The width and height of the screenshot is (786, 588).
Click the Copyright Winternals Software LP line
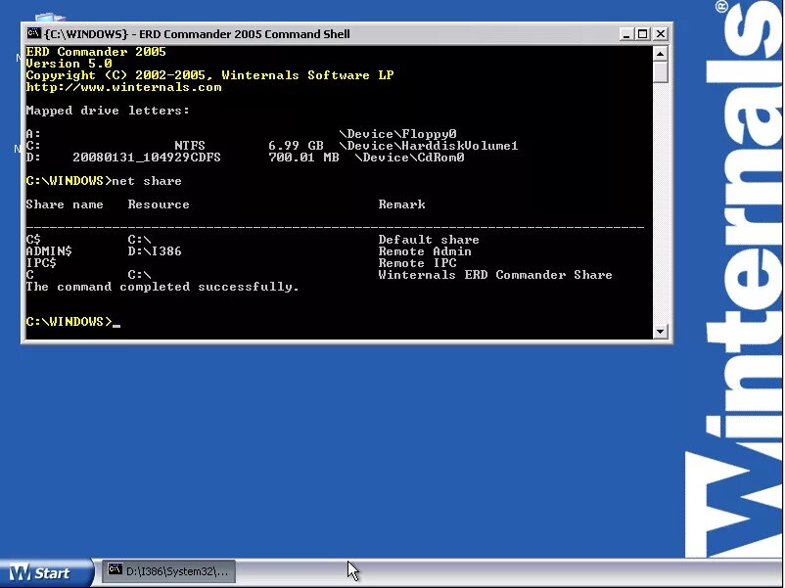pyautogui.click(x=209, y=75)
